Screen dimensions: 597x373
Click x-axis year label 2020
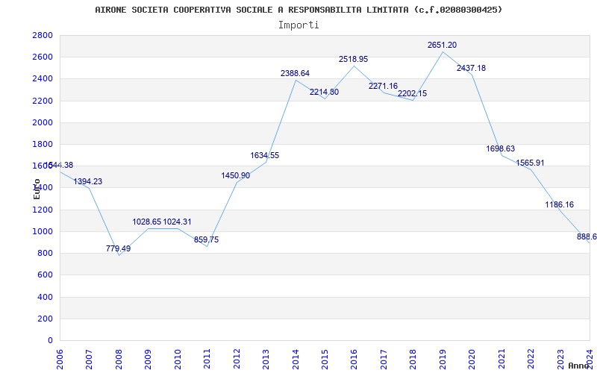coord(472,359)
